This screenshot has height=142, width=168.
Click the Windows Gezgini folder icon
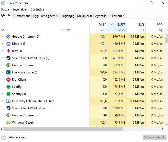point(8,123)
